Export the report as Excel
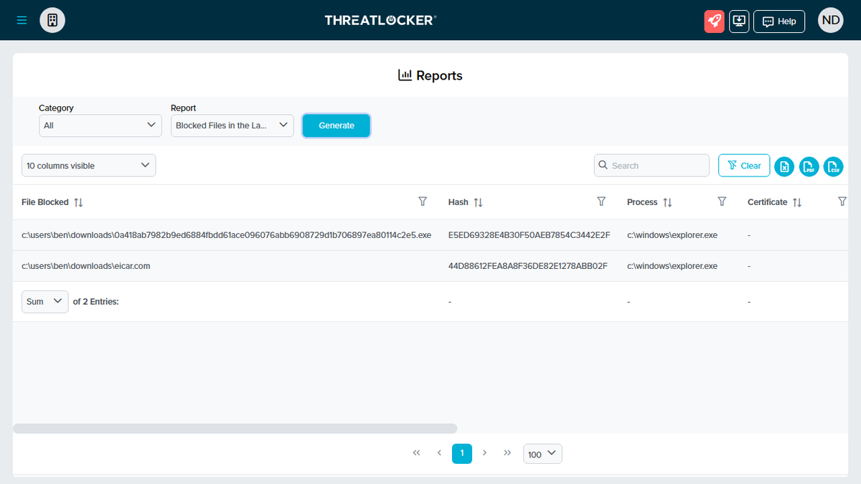Viewport: 861px width, 484px height. point(784,166)
